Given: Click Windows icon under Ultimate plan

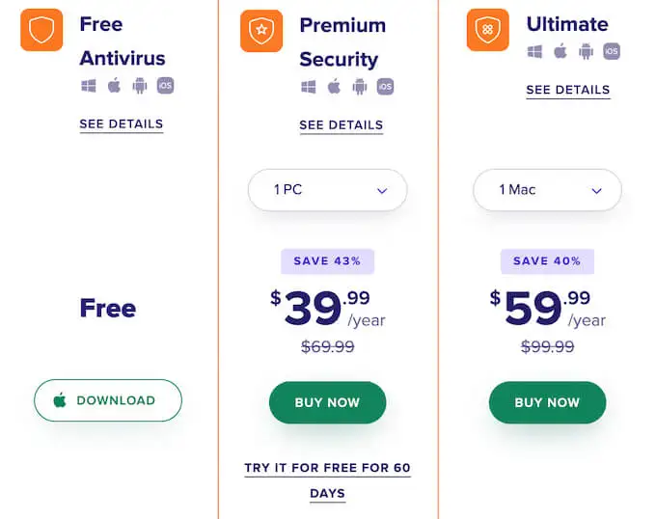Looking at the screenshot, I should (534, 51).
